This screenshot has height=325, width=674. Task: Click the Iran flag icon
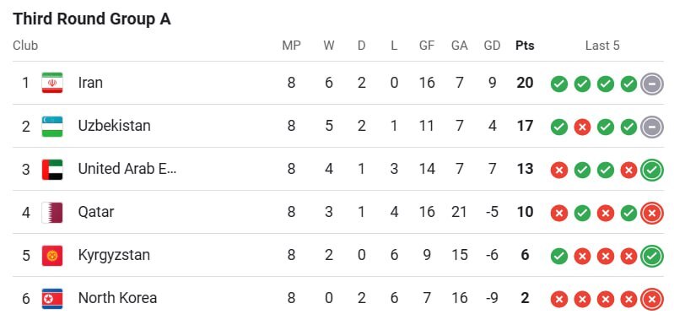pos(52,83)
